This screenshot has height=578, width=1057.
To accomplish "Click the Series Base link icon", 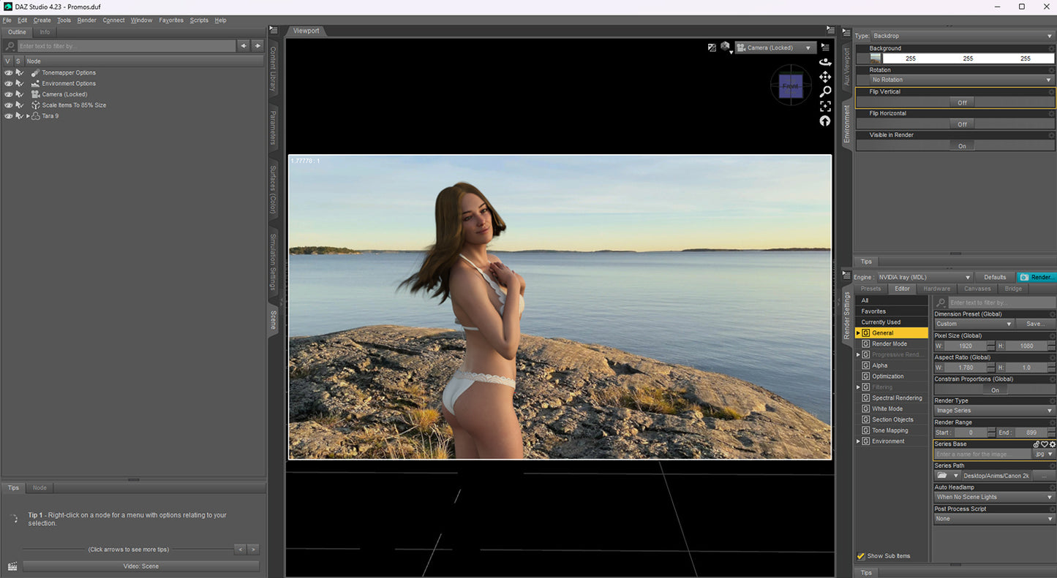I will click(x=1037, y=444).
